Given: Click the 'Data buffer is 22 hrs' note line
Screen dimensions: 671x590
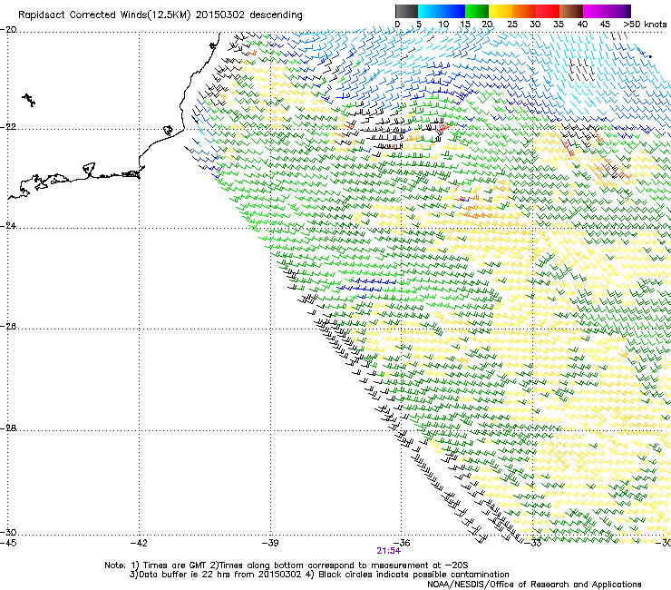Looking at the screenshot, I should [320, 575].
